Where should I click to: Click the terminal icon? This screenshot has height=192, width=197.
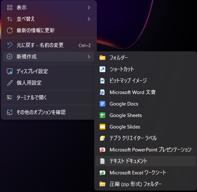coord(10,98)
